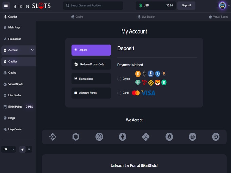This screenshot has width=231, height=173.
Task: Go to Redeem Promo Code tab
Action: tap(91, 64)
